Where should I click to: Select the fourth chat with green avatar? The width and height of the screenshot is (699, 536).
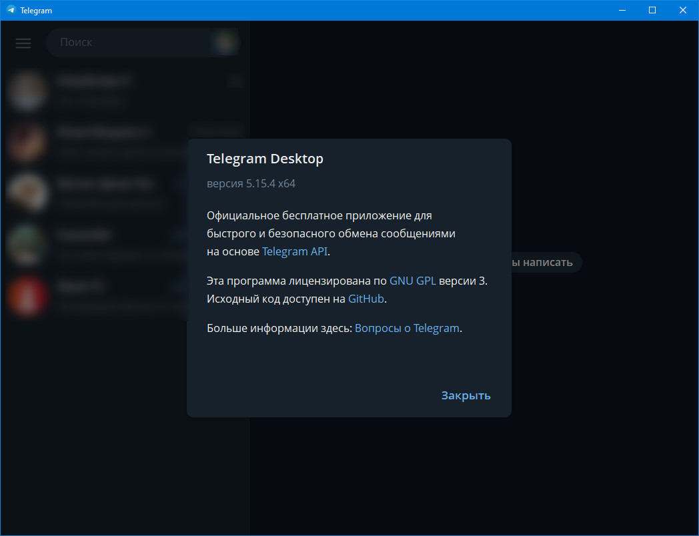(x=27, y=245)
